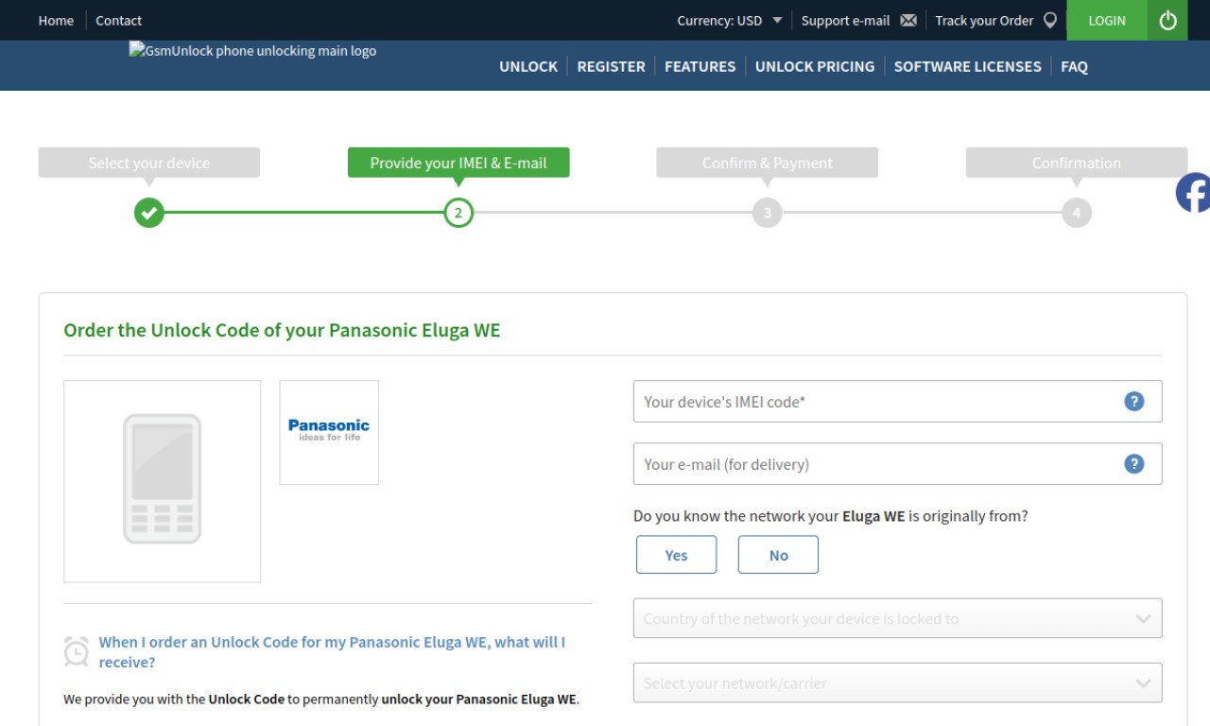Screen dimensions: 1210x726
Task: Click the help icon in e-mail field
Action: click(x=1134, y=464)
